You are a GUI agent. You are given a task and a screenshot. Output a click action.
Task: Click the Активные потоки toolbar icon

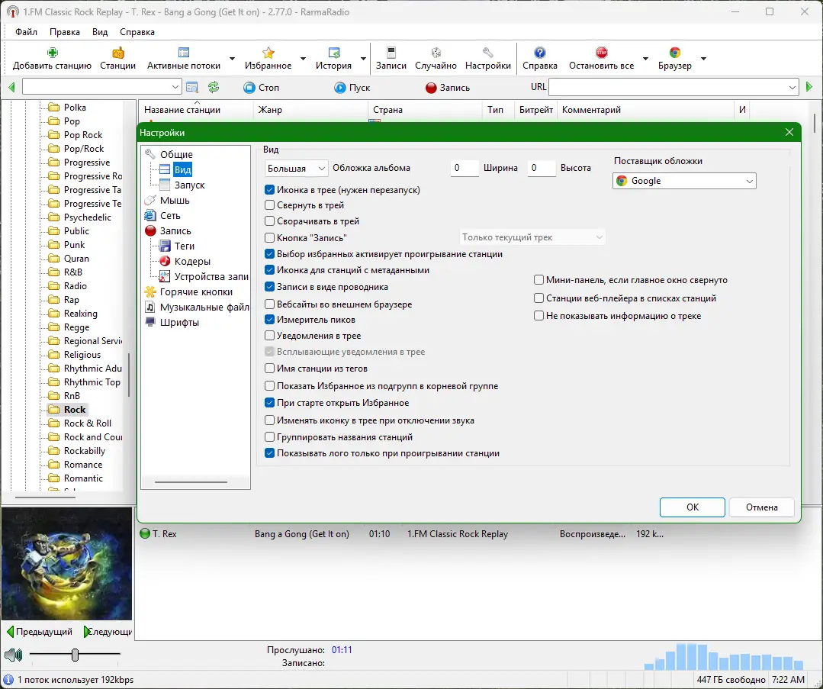click(x=183, y=53)
